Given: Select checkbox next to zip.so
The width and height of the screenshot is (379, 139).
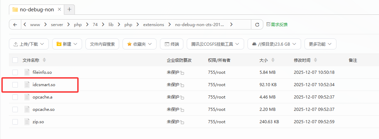Looking at the screenshot, I should point(15,121).
